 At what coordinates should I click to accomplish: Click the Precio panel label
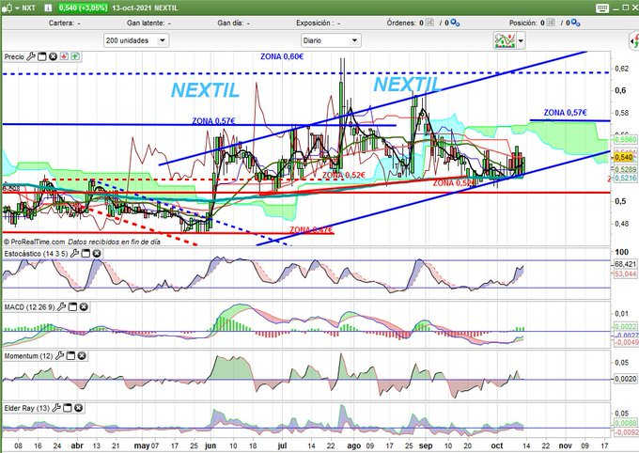(x=14, y=56)
